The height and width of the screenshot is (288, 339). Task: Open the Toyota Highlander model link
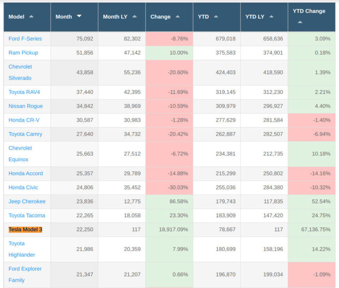pos(22,249)
